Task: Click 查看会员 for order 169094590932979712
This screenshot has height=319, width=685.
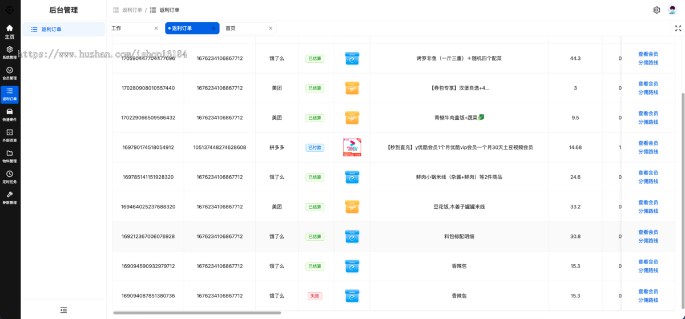Action: click(648, 262)
